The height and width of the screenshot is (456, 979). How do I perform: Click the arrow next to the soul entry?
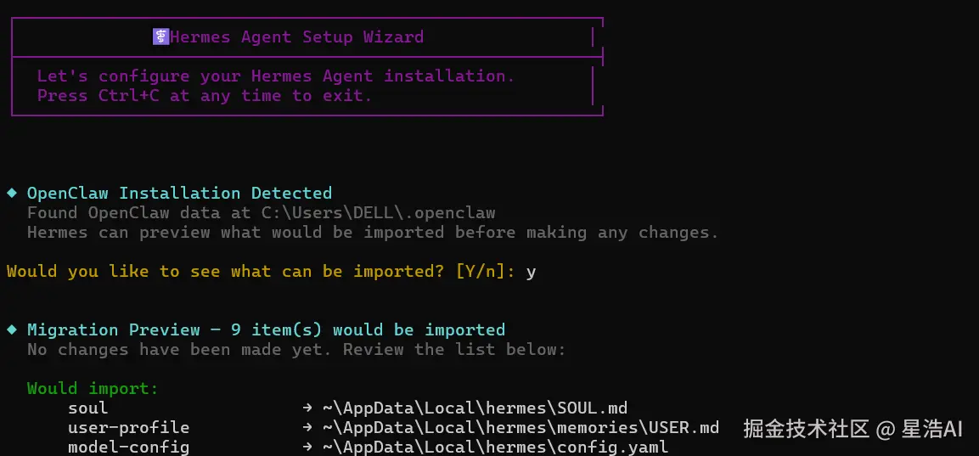(307, 408)
